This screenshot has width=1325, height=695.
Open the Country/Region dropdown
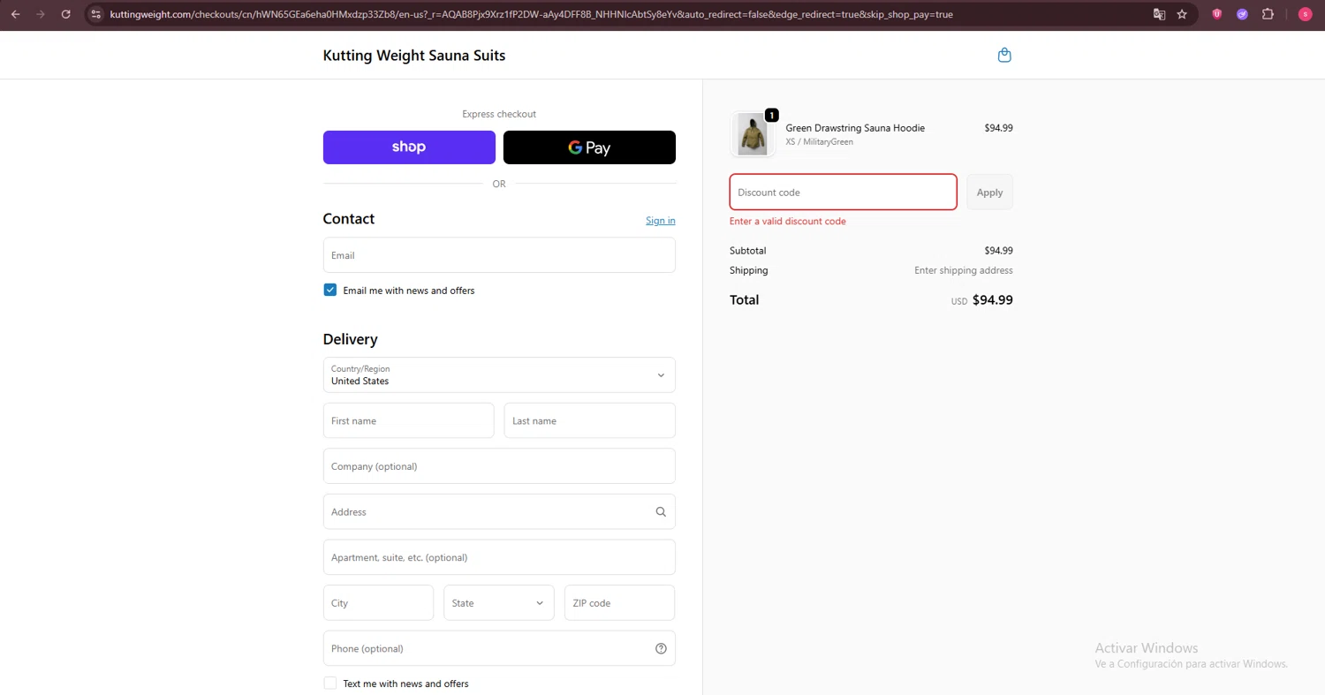[x=499, y=375]
